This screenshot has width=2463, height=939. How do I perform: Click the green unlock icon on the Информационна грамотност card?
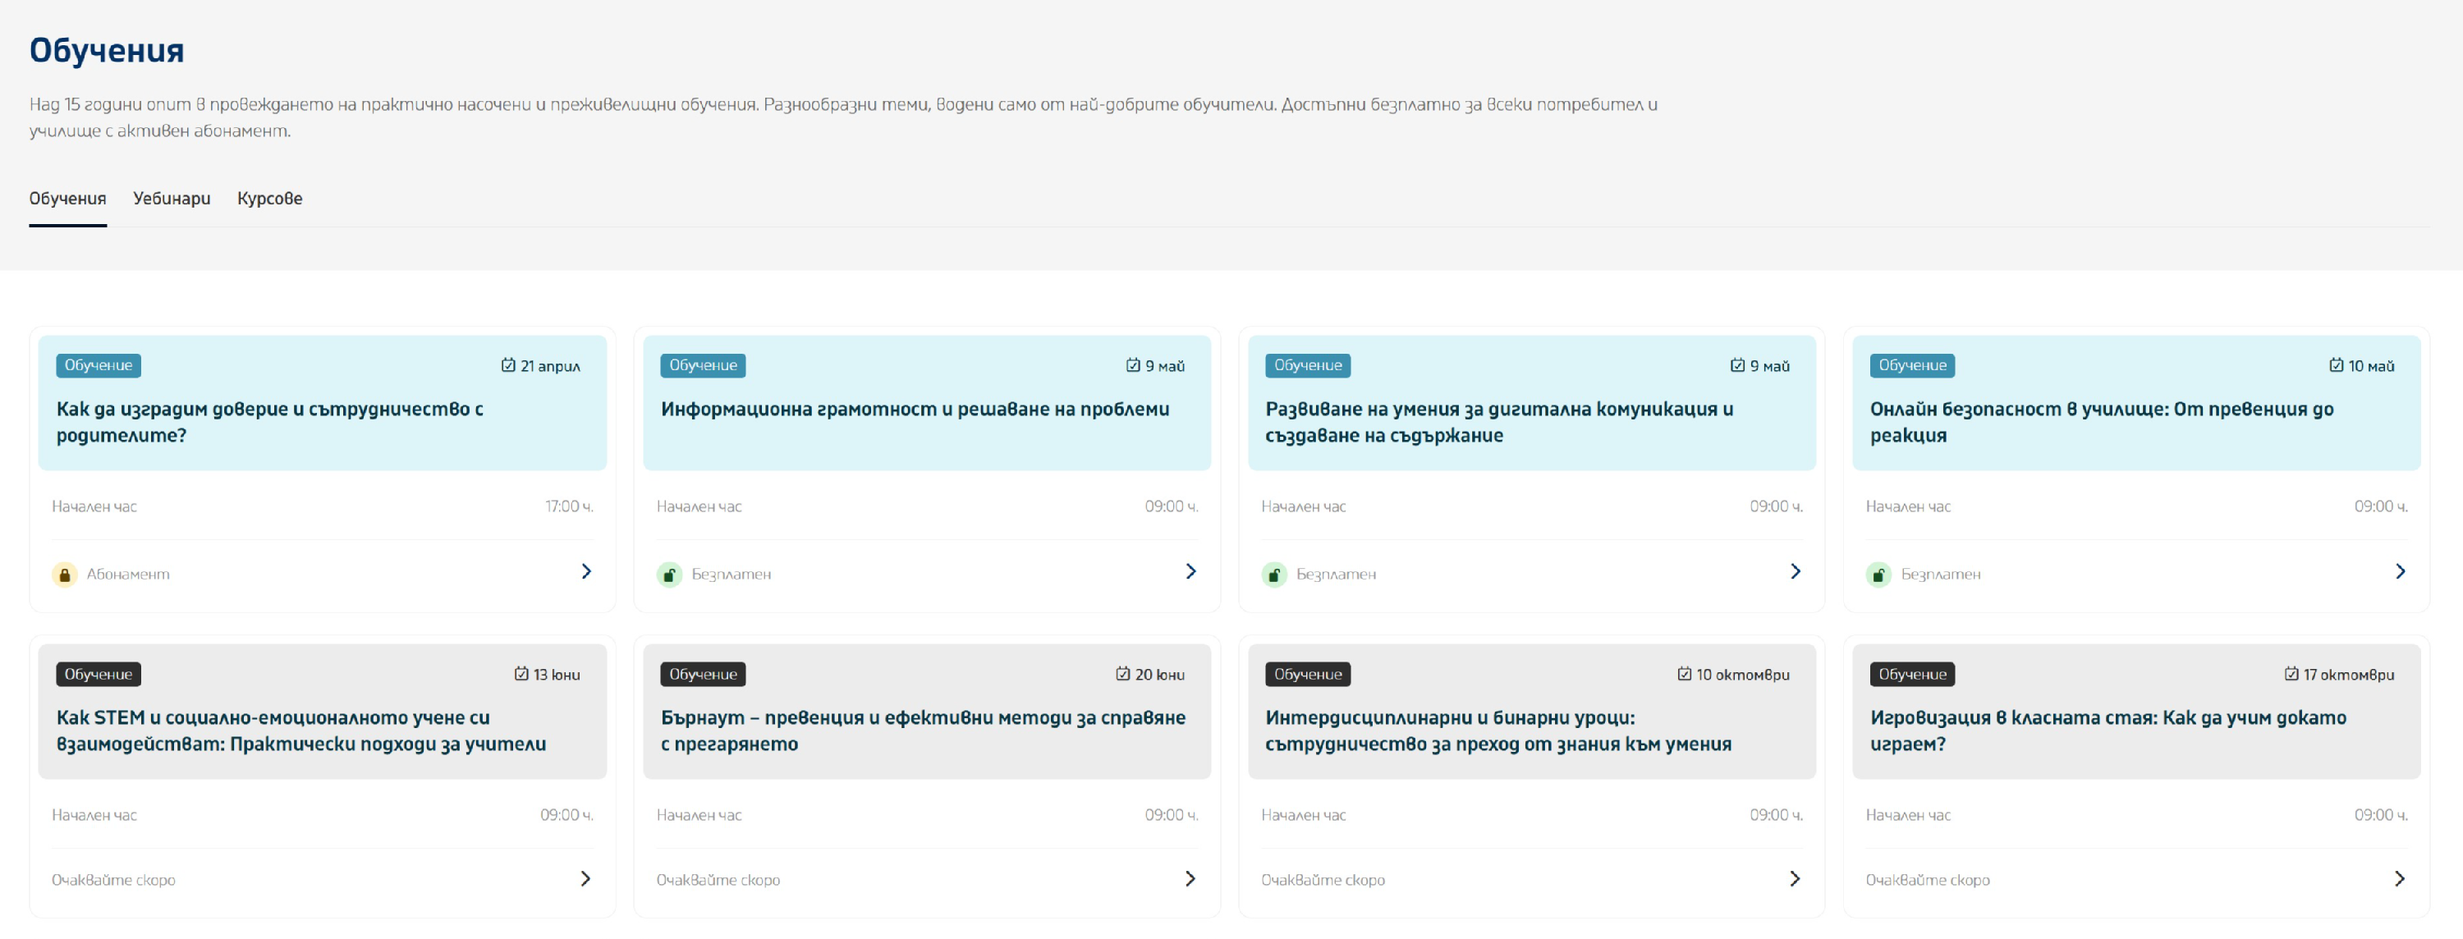pyautogui.click(x=669, y=575)
